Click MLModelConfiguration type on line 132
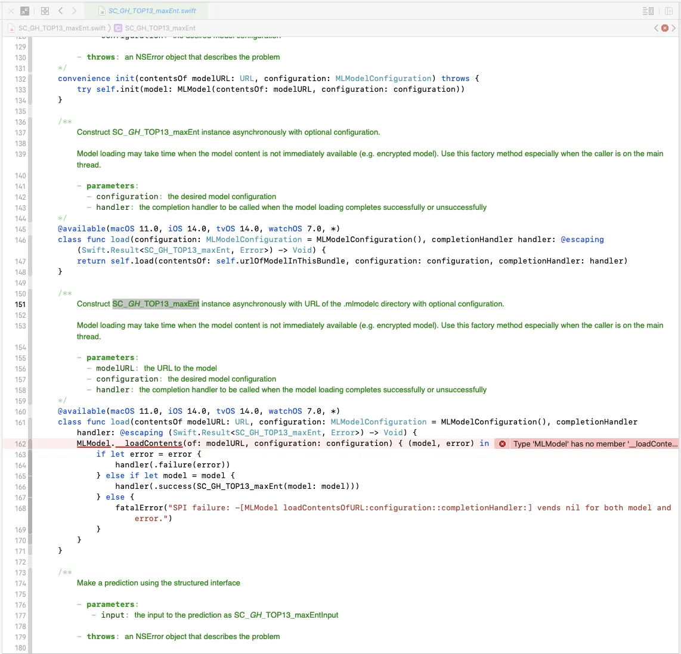Screen dimensions: 681x654 click(x=383, y=79)
